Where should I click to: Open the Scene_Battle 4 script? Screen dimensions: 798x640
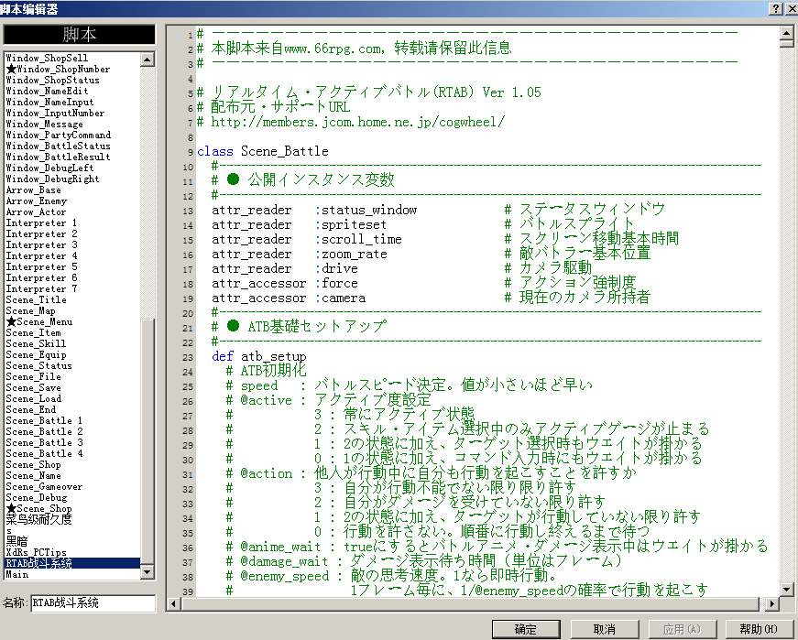72,453
